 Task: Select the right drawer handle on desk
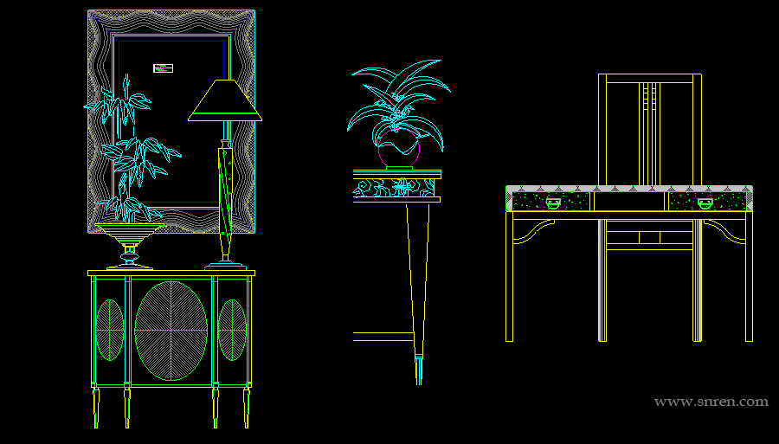tap(705, 203)
